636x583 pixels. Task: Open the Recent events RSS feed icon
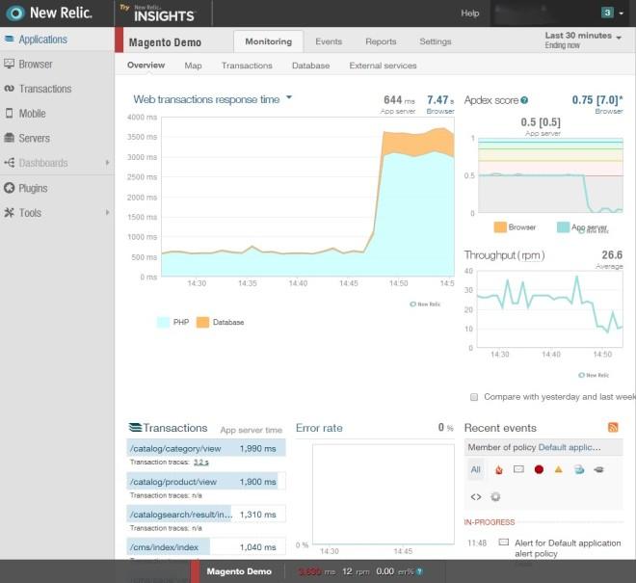(x=613, y=427)
